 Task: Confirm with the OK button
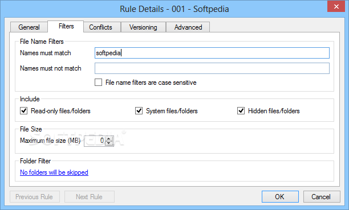point(280,197)
